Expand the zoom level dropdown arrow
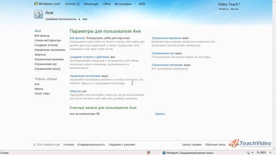This screenshot has height=155, width=276. click(x=270, y=153)
